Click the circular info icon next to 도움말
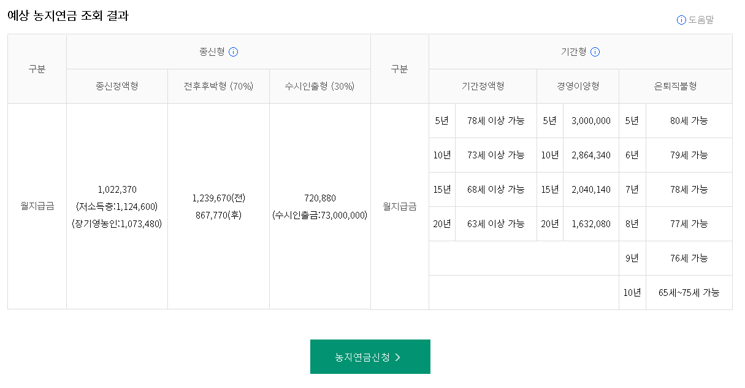745x388 pixels. (x=681, y=19)
